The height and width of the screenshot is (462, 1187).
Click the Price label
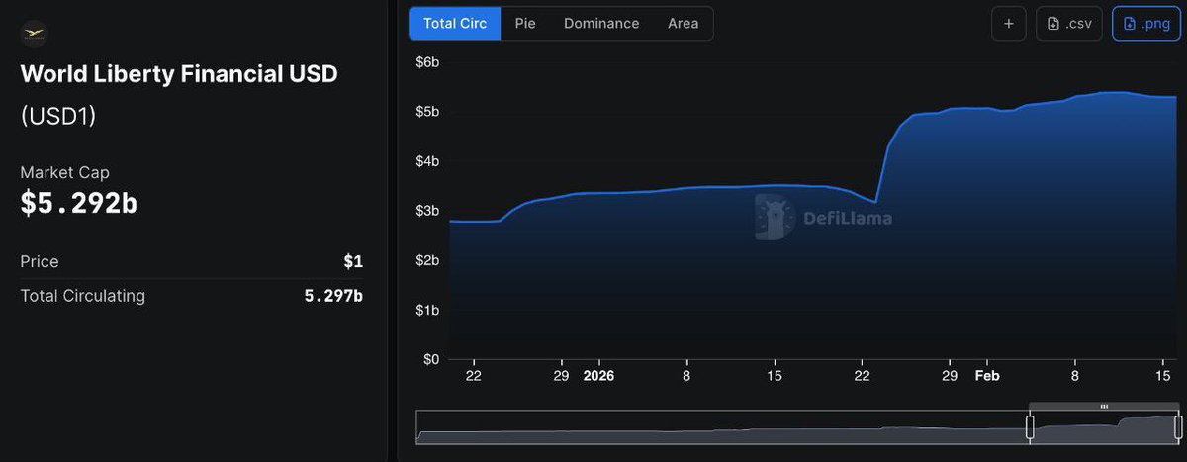[x=40, y=261]
